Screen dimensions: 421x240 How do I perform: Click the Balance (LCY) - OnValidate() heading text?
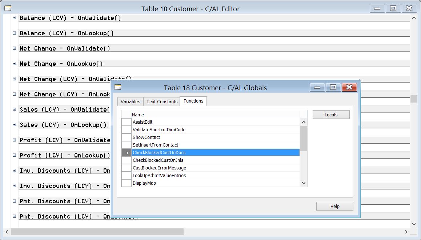[x=70, y=18]
